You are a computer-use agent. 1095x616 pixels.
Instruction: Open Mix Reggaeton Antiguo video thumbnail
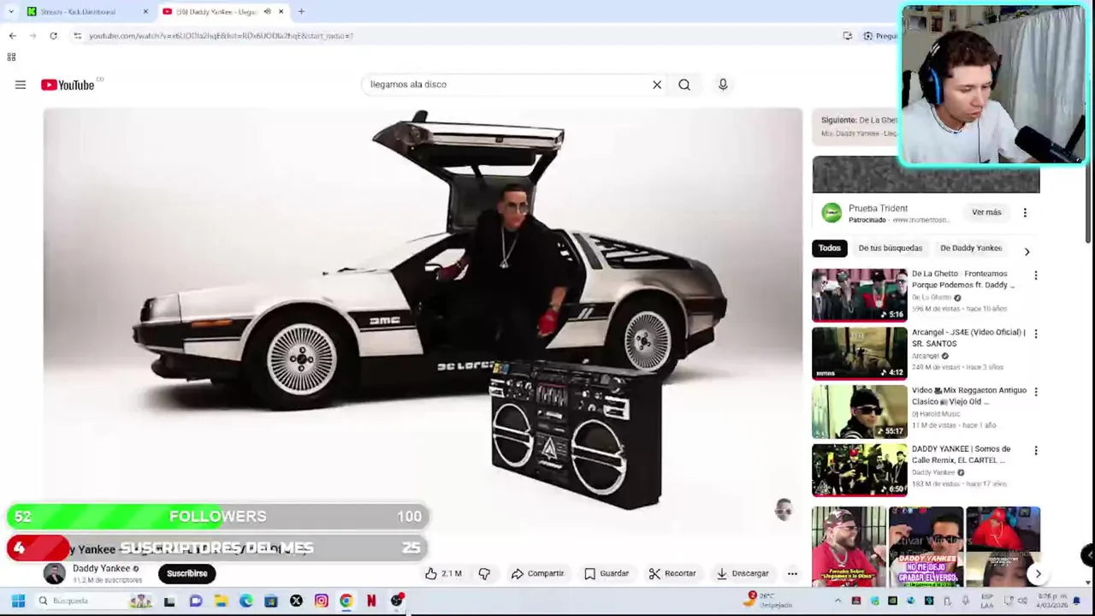(x=859, y=411)
